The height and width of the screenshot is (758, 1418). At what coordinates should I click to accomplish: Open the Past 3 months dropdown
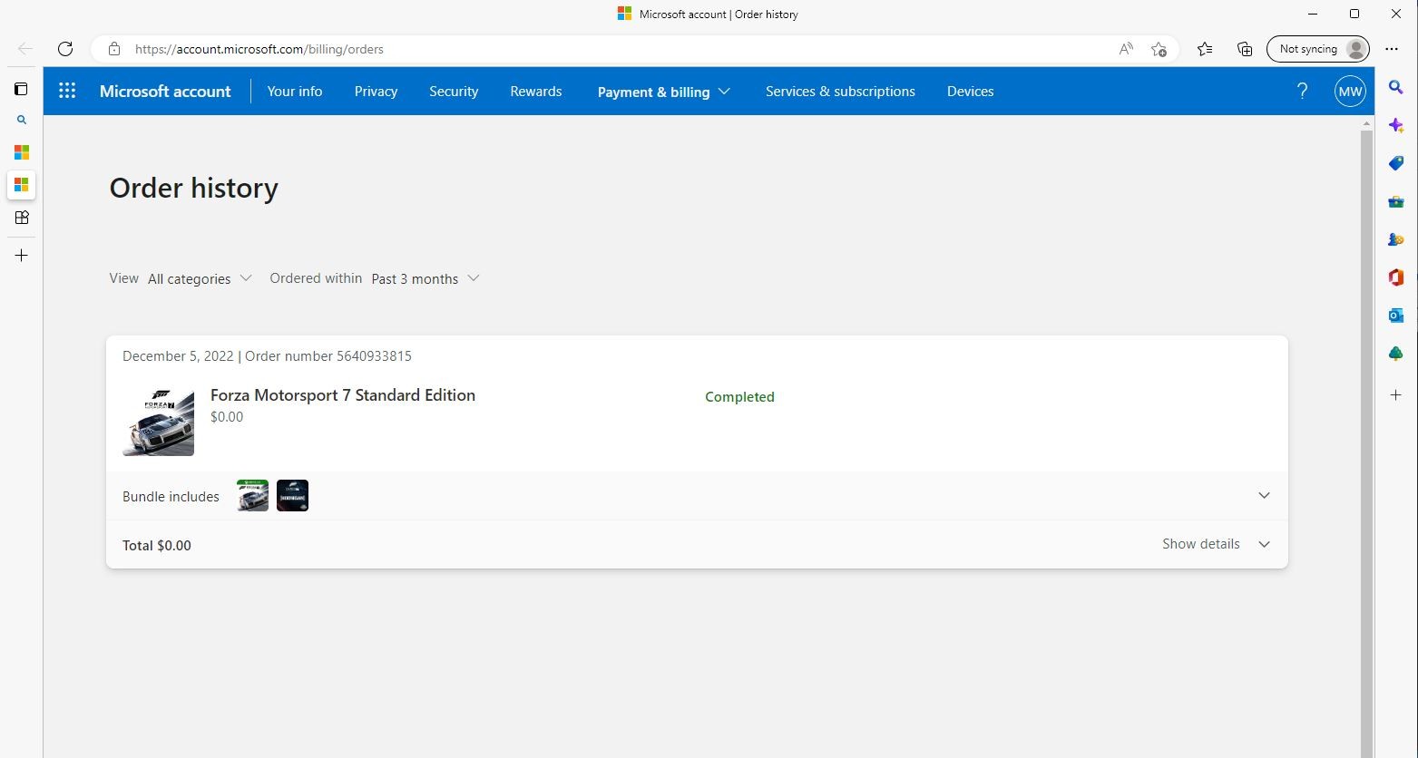click(425, 278)
